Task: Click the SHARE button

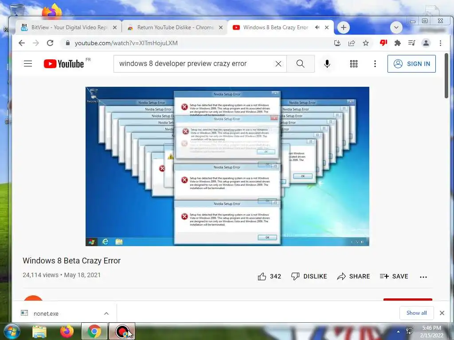Action: pos(353,276)
